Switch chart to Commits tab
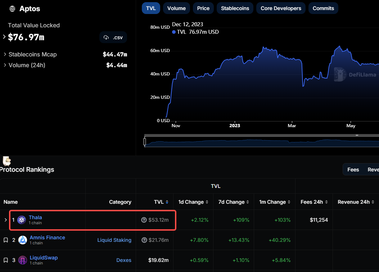Screen dimensions: 379x272 tap(323, 8)
